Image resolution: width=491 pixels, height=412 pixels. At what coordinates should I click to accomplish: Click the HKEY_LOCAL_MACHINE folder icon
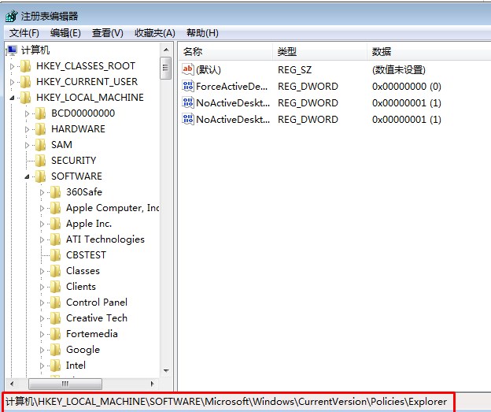25,98
